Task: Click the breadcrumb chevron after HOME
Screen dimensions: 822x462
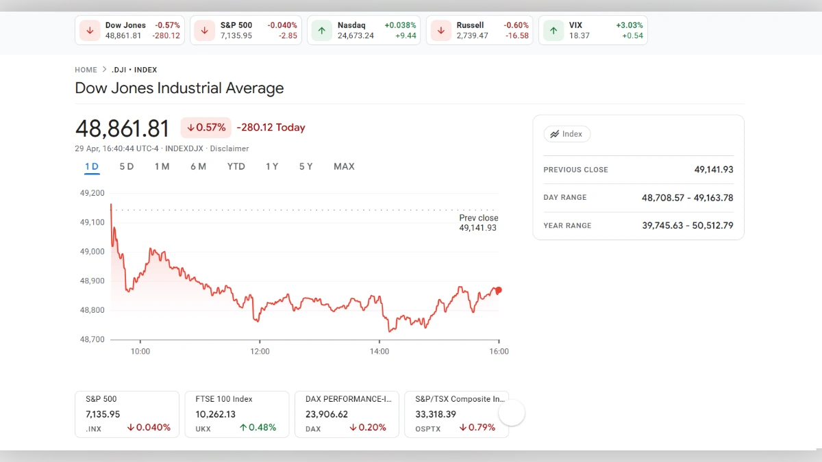Action: (x=104, y=70)
